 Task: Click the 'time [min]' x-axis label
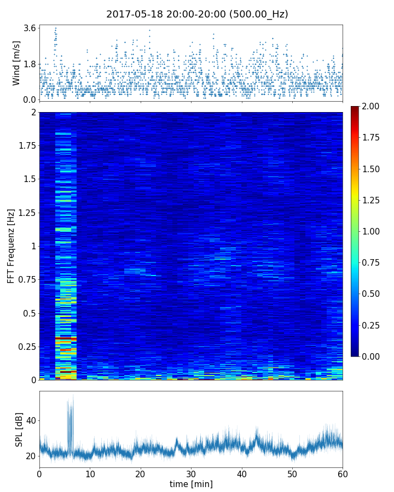tap(191, 484)
